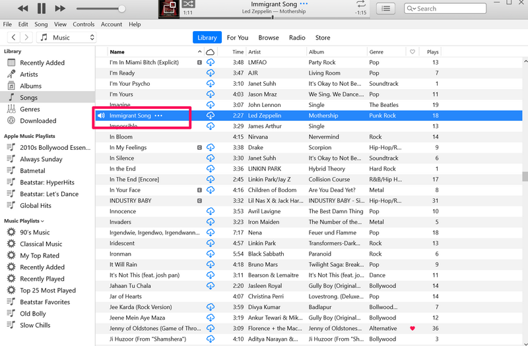The height and width of the screenshot is (346, 528).
Task: Click the explicit badge on INDUSTRY BABY
Action: 199,201
